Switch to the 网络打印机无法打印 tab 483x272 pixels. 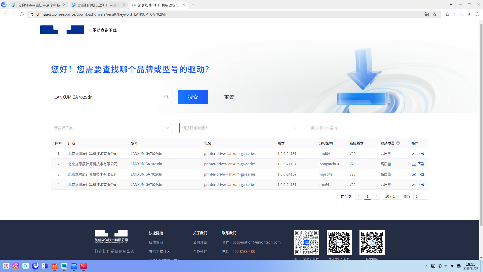(x=99, y=5)
